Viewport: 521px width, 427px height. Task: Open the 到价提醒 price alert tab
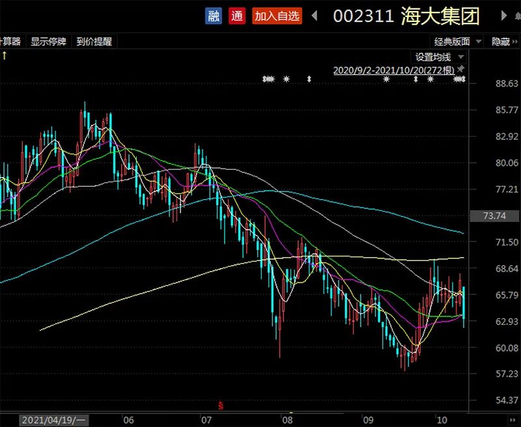point(94,42)
